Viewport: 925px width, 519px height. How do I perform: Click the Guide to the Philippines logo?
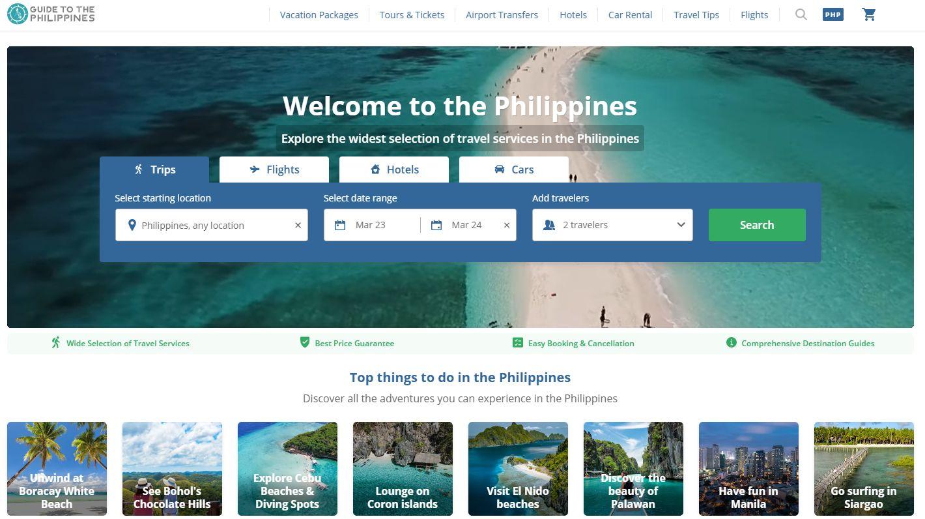click(x=51, y=14)
